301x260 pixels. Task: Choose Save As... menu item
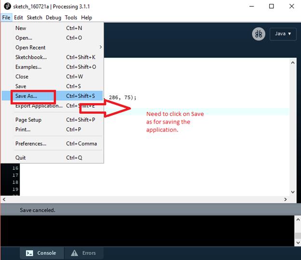(x=52, y=96)
